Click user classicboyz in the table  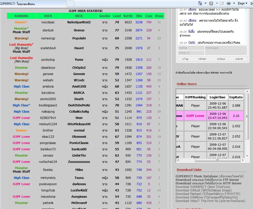tap(48, 67)
